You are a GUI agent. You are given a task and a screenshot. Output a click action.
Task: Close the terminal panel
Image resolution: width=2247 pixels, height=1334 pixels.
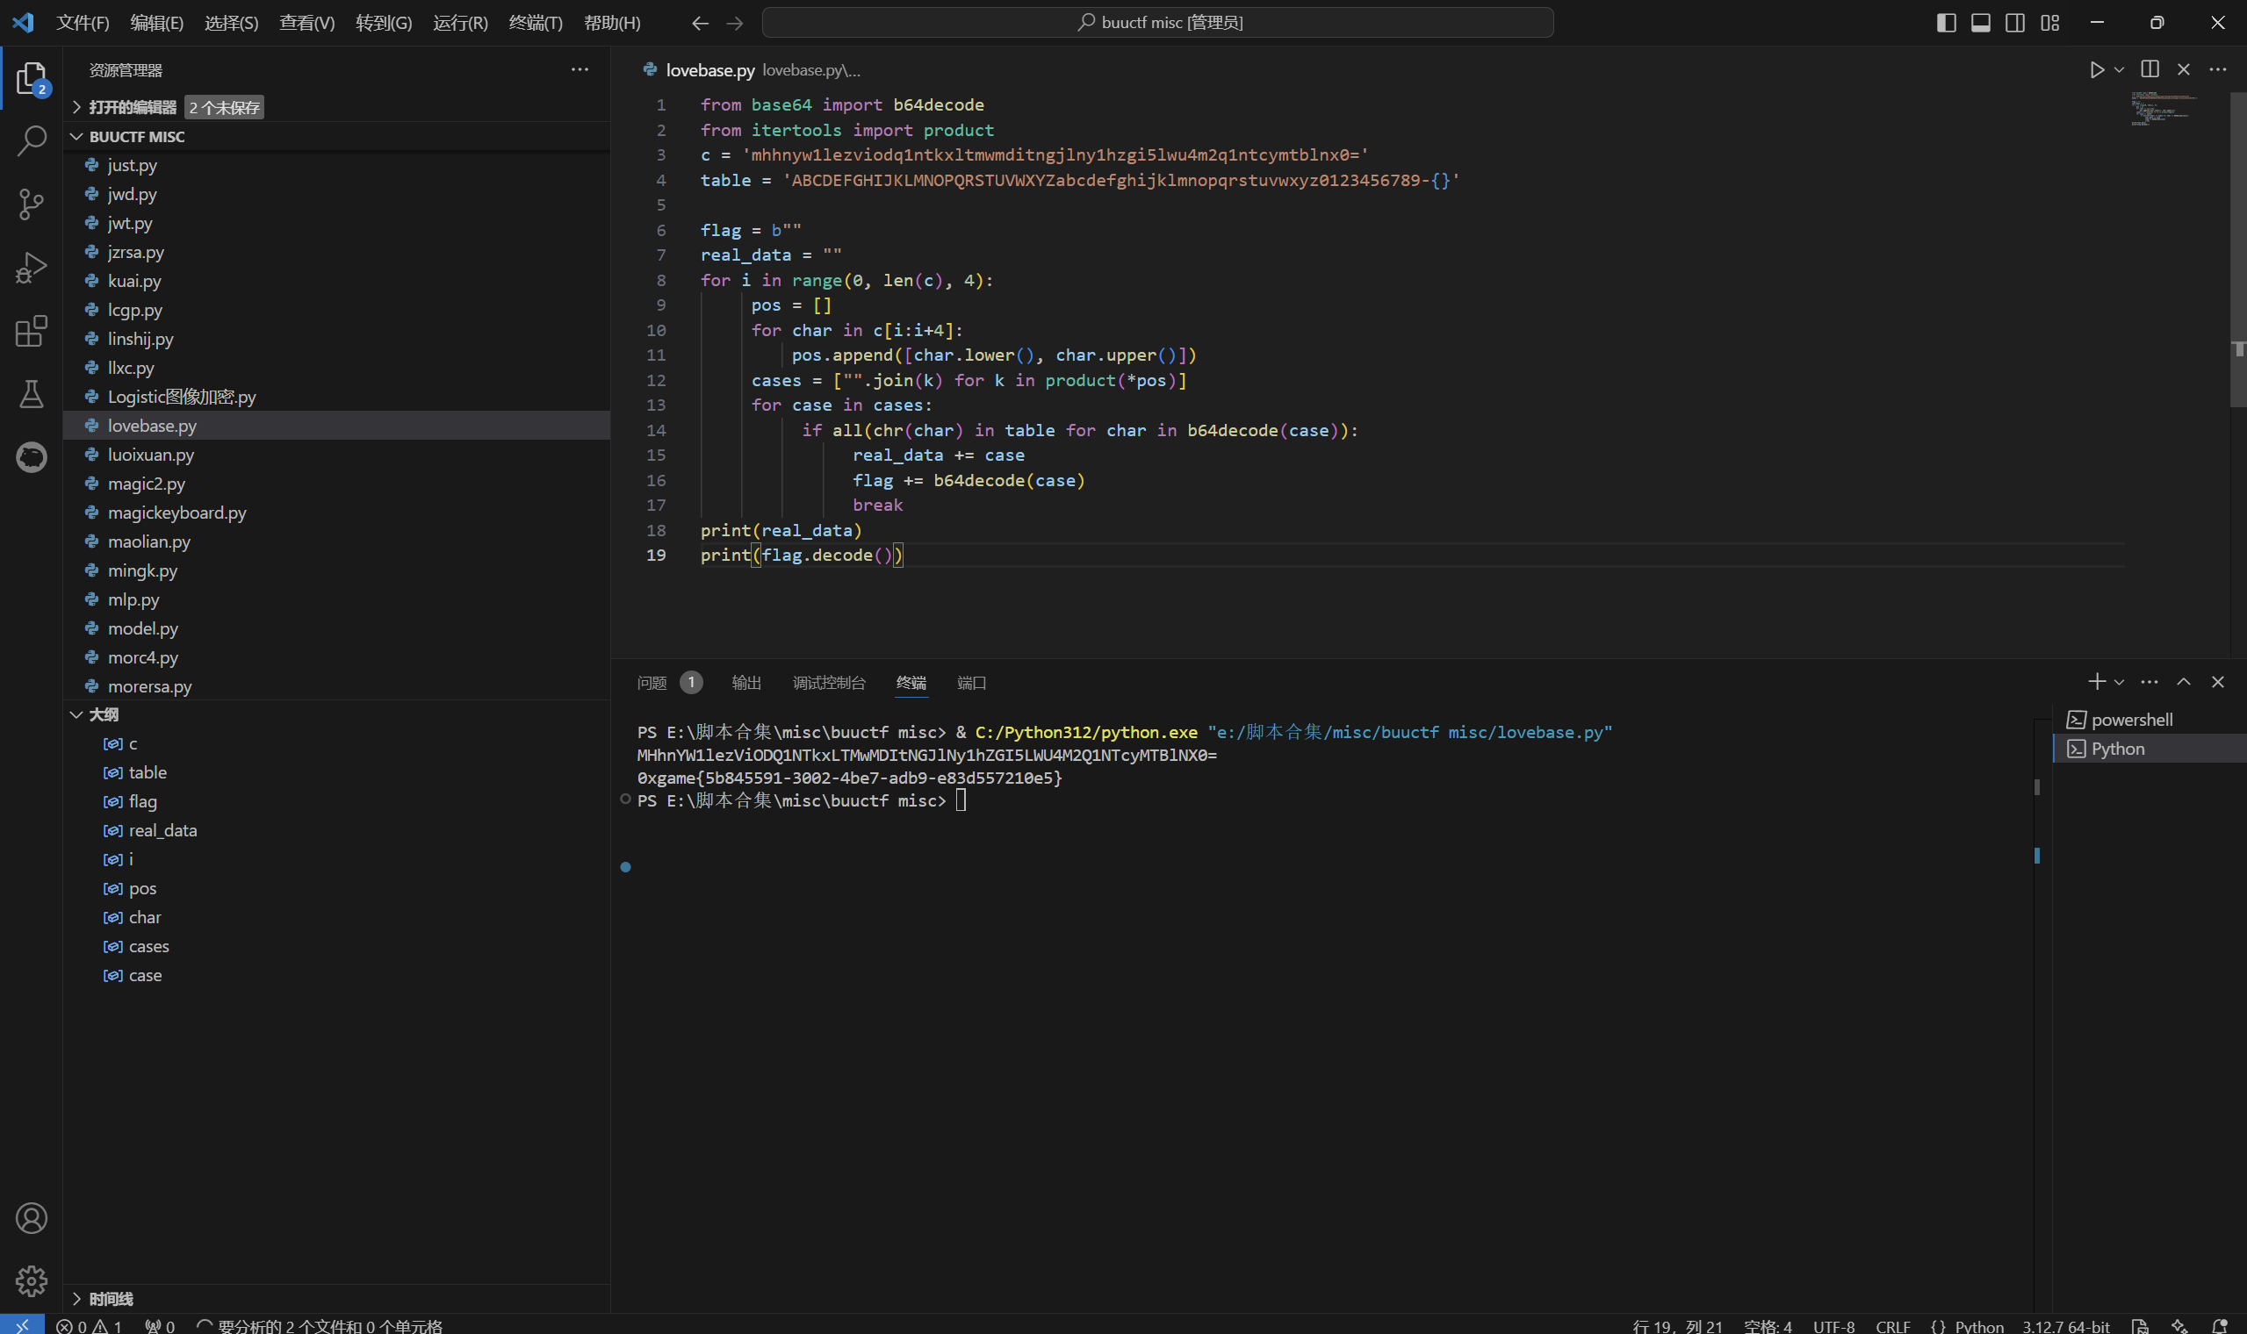click(2217, 681)
